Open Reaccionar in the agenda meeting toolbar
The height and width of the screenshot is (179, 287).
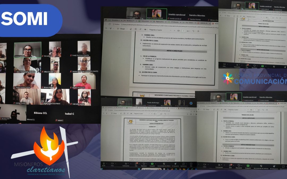[144, 164]
